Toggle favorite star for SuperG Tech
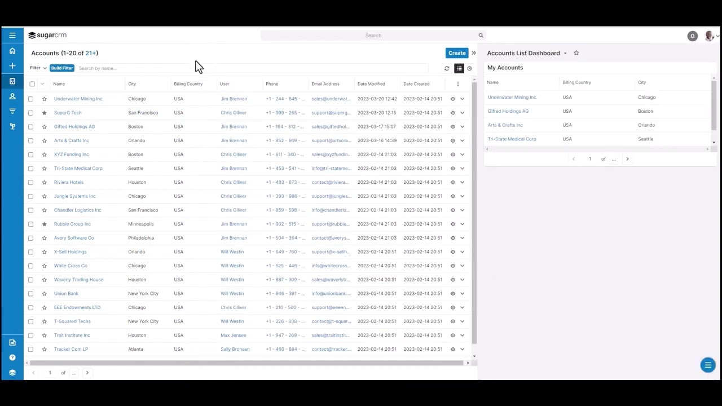 (x=45, y=113)
